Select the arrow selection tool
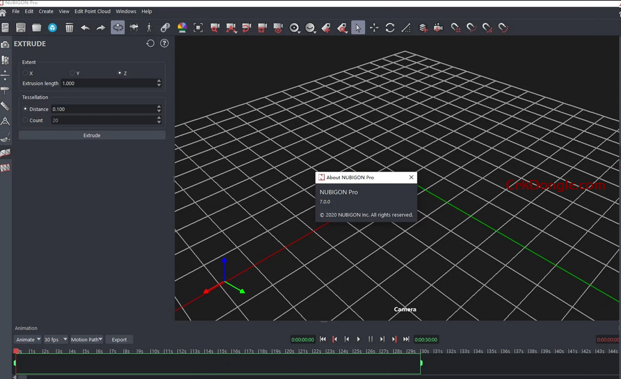This screenshot has height=379, width=621. point(358,27)
